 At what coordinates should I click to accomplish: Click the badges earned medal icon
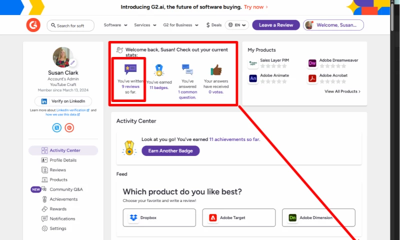pyautogui.click(x=159, y=70)
